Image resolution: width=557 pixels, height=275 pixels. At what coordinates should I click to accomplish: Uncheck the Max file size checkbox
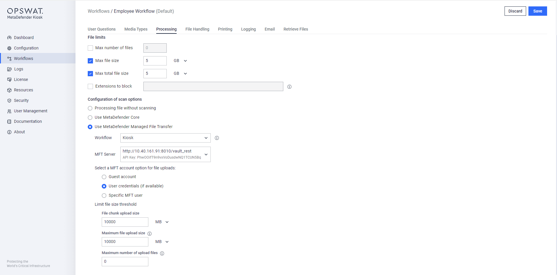[90, 61]
